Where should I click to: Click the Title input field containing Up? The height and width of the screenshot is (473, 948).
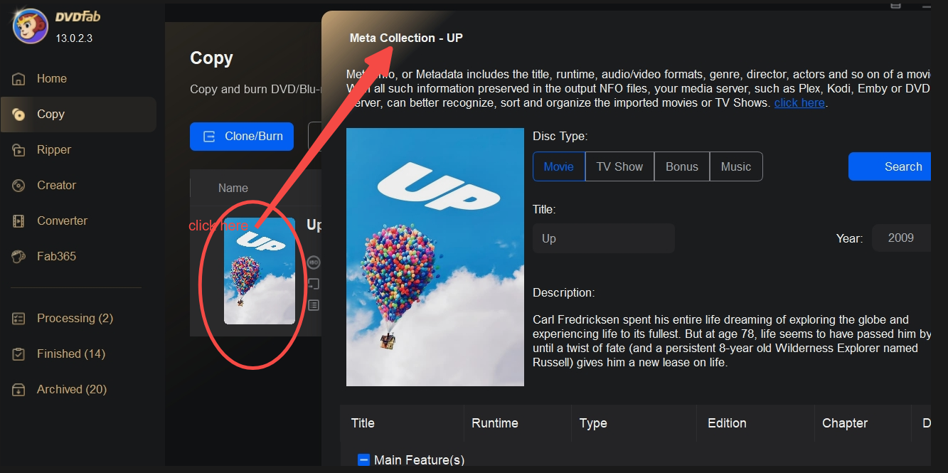pyautogui.click(x=604, y=238)
